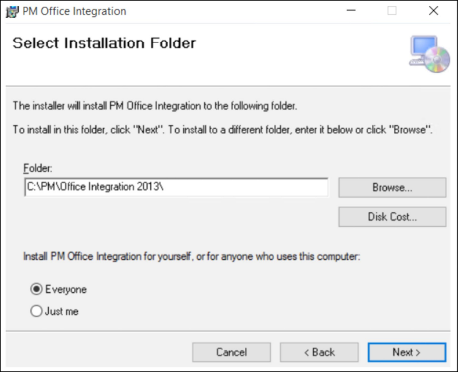
Task: Click the "The installer will install" description line
Action: 155,106
